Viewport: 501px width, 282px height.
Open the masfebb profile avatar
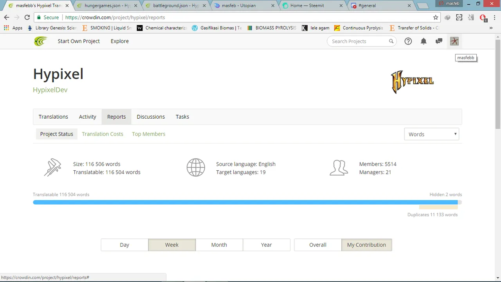tap(454, 41)
